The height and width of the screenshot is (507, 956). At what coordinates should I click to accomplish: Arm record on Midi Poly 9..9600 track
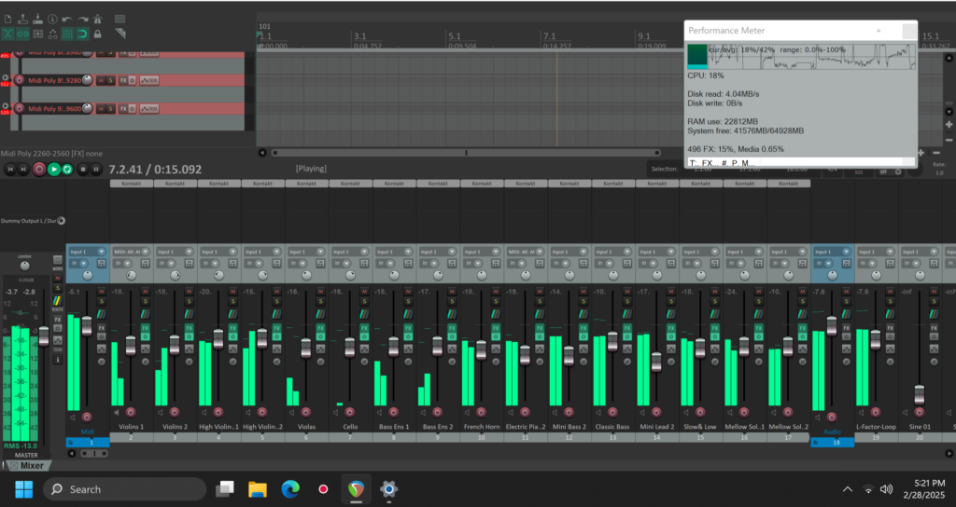pyautogui.click(x=19, y=108)
